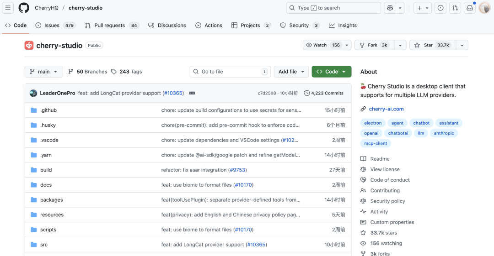Click the LeaderOnePro commit author avatar

33,93
